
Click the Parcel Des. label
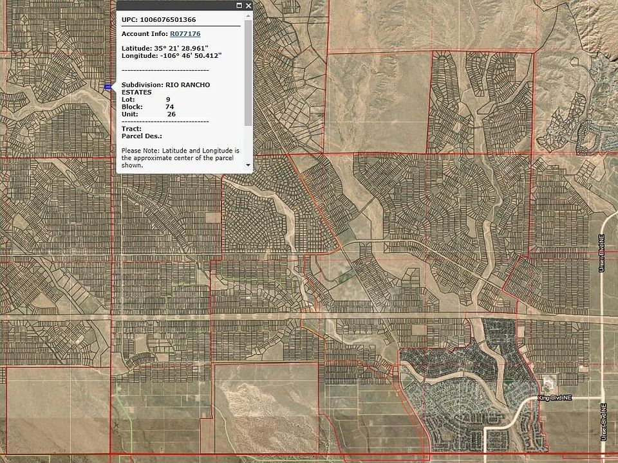click(x=142, y=136)
